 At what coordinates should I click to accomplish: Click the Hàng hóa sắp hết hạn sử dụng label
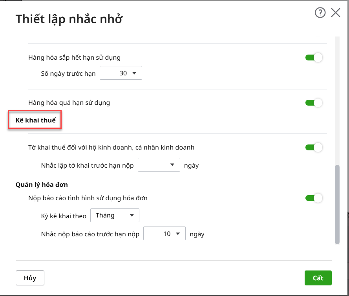click(x=74, y=58)
